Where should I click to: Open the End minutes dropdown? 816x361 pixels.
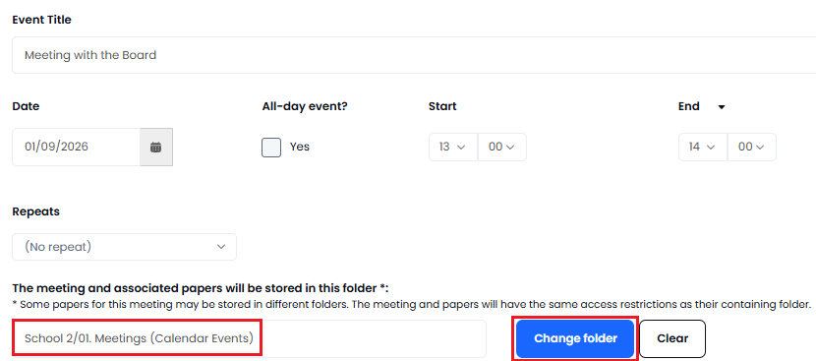[751, 147]
